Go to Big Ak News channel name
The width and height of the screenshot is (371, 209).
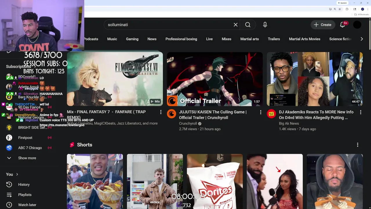tap(289, 123)
